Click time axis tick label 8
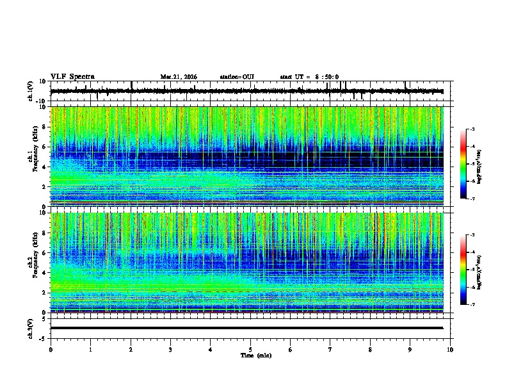This screenshot has width=507, height=392. (x=370, y=350)
